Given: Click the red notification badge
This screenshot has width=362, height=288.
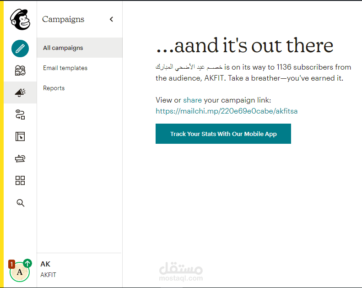Looking at the screenshot, I should [11, 264].
